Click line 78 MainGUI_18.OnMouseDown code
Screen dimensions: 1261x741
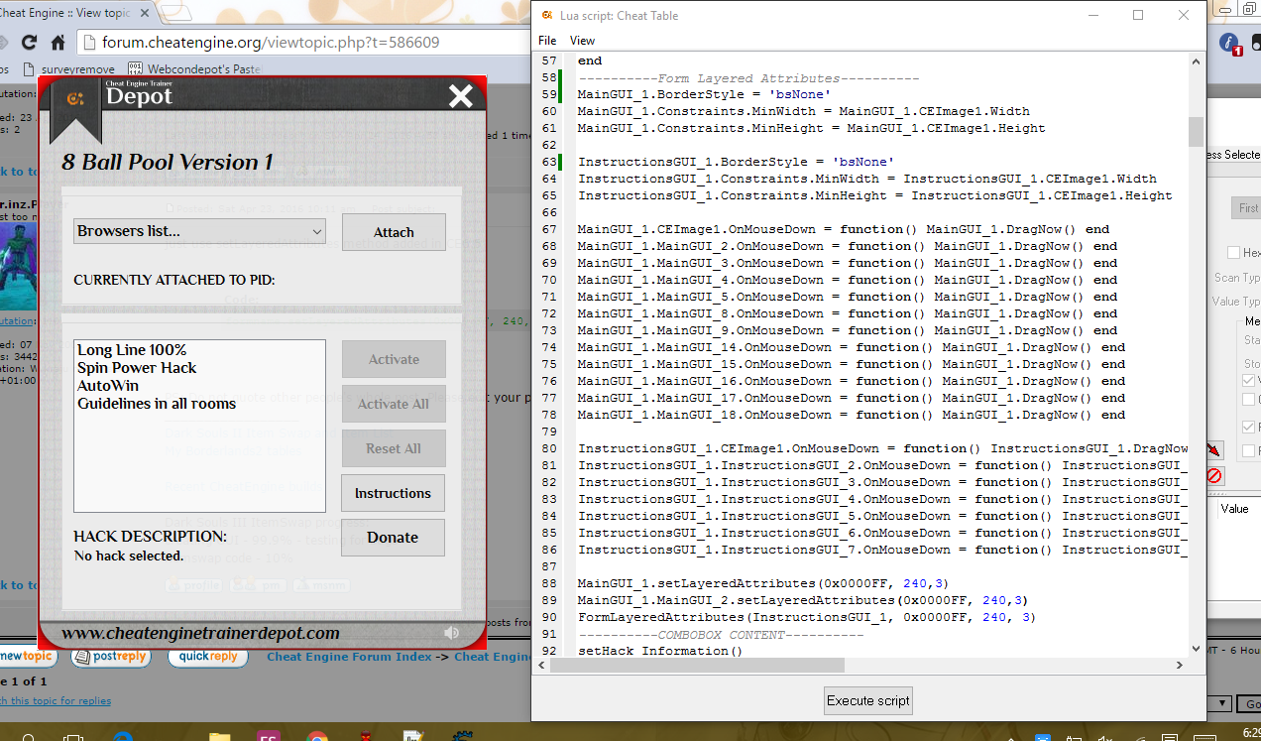pos(852,415)
